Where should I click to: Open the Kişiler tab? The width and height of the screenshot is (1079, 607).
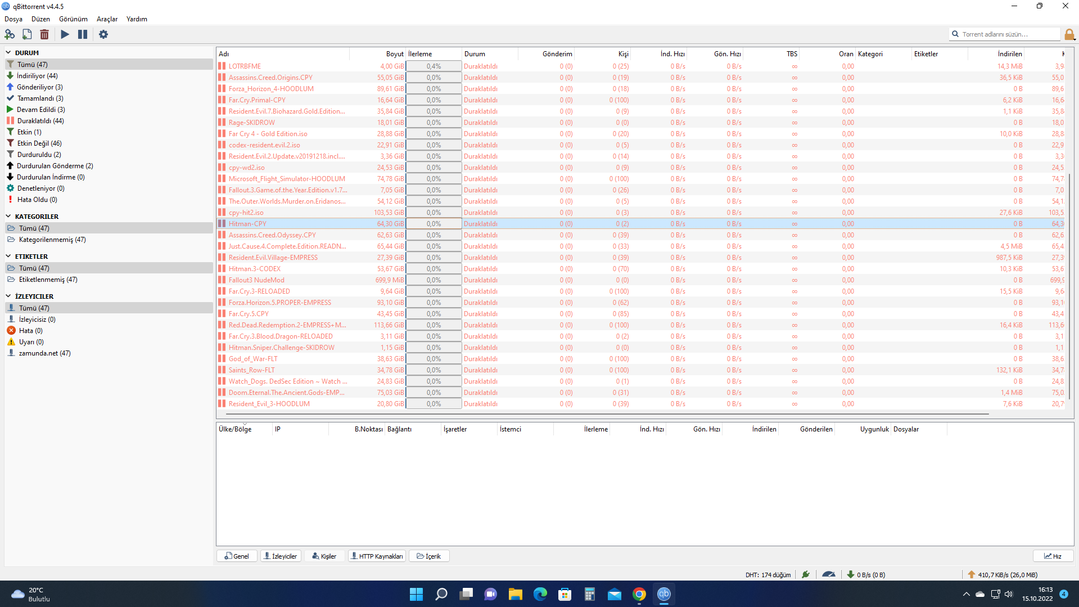click(324, 556)
